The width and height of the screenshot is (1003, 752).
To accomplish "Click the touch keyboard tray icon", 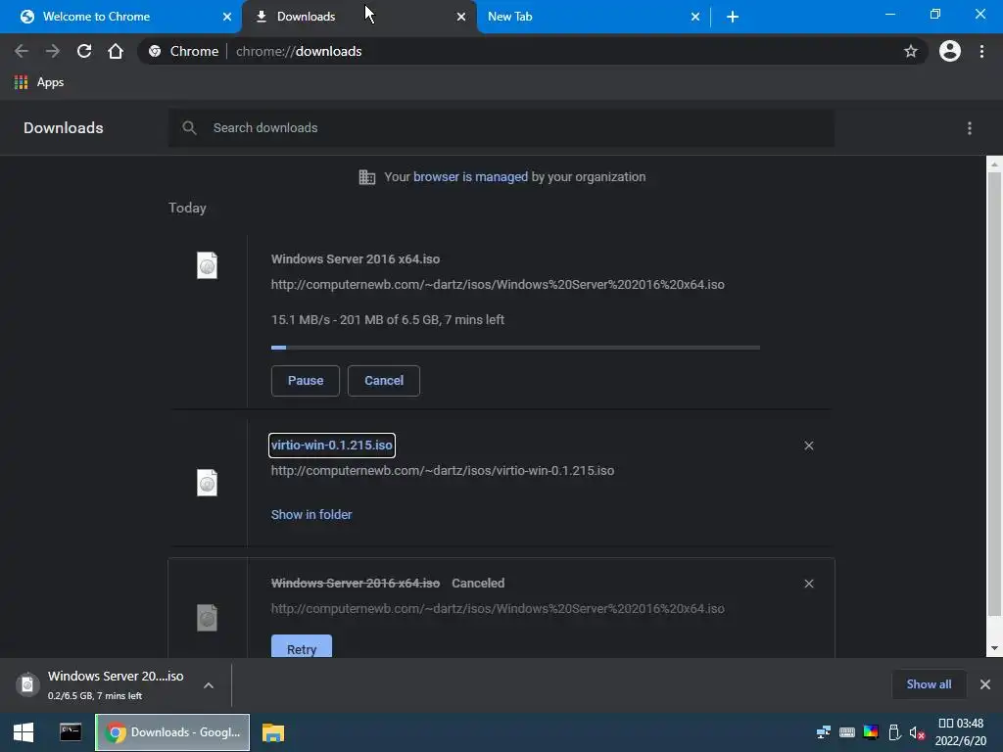I will pos(847,732).
